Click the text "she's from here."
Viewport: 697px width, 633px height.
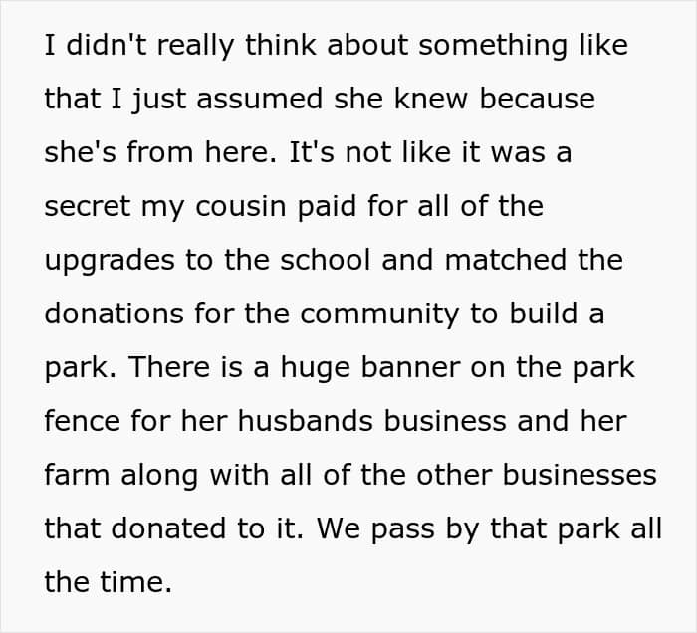coord(160,152)
